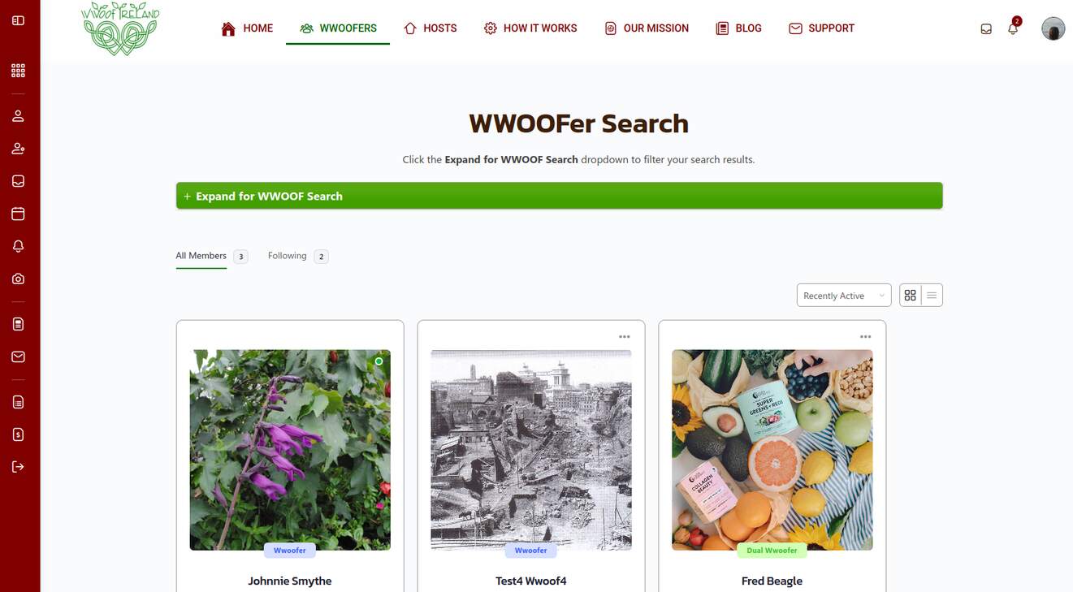Switch to grid view layout
Image resolution: width=1073 pixels, height=592 pixels.
911,296
